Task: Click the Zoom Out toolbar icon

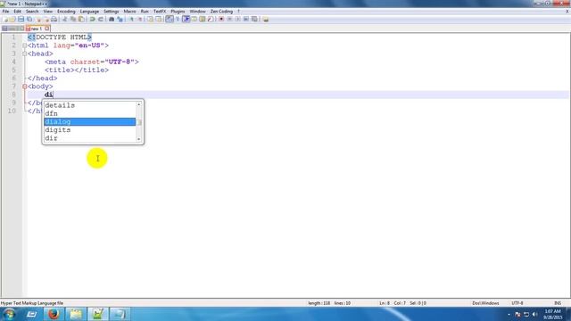Action: (139, 19)
